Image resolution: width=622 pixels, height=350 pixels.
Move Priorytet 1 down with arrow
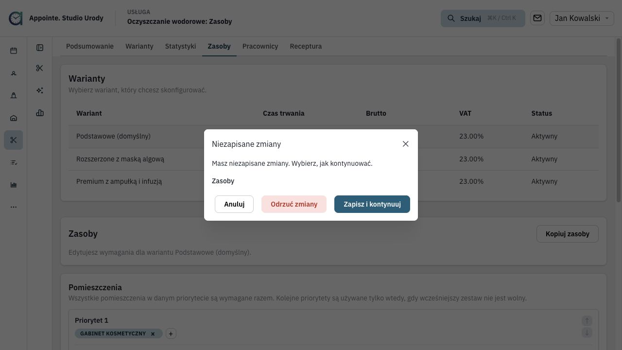[587, 332]
